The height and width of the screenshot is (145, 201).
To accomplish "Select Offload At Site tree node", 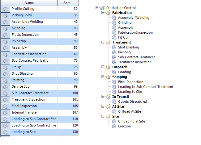I will point(129,111).
